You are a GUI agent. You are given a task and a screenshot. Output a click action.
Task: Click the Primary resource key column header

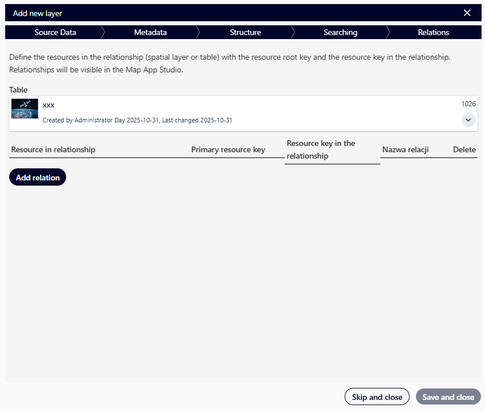[x=228, y=149]
